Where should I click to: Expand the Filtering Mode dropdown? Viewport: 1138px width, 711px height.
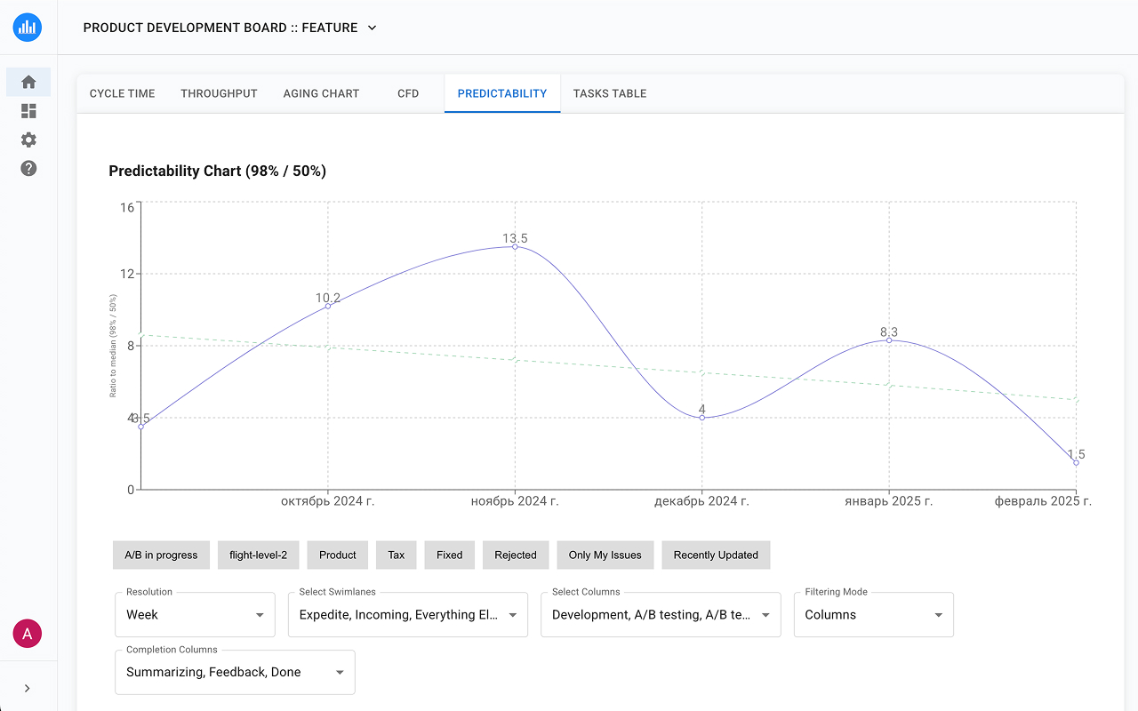click(873, 614)
